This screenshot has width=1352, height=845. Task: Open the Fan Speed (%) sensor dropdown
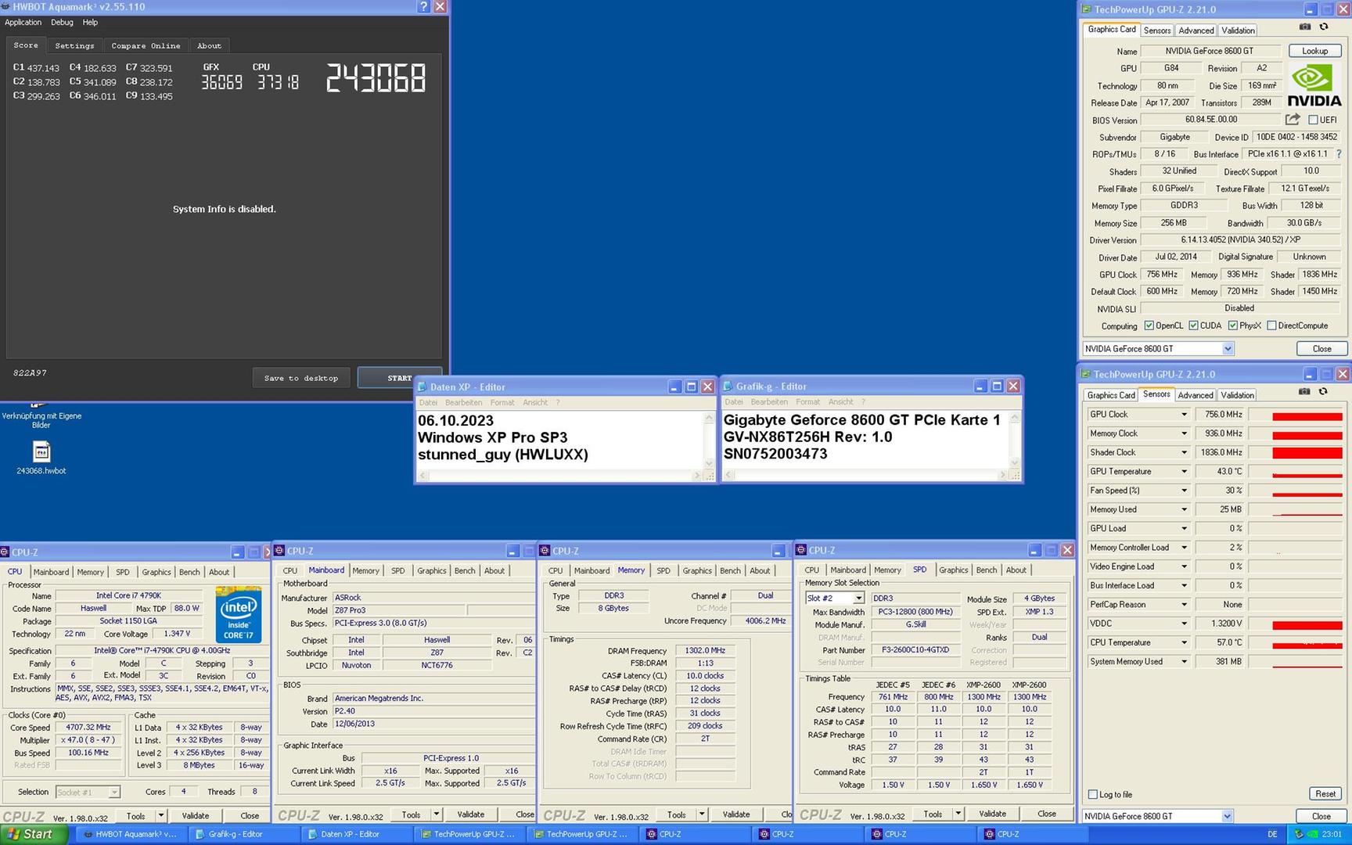(1184, 491)
